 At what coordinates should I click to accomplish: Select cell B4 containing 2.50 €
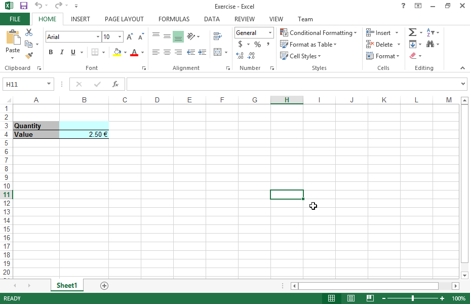(84, 134)
